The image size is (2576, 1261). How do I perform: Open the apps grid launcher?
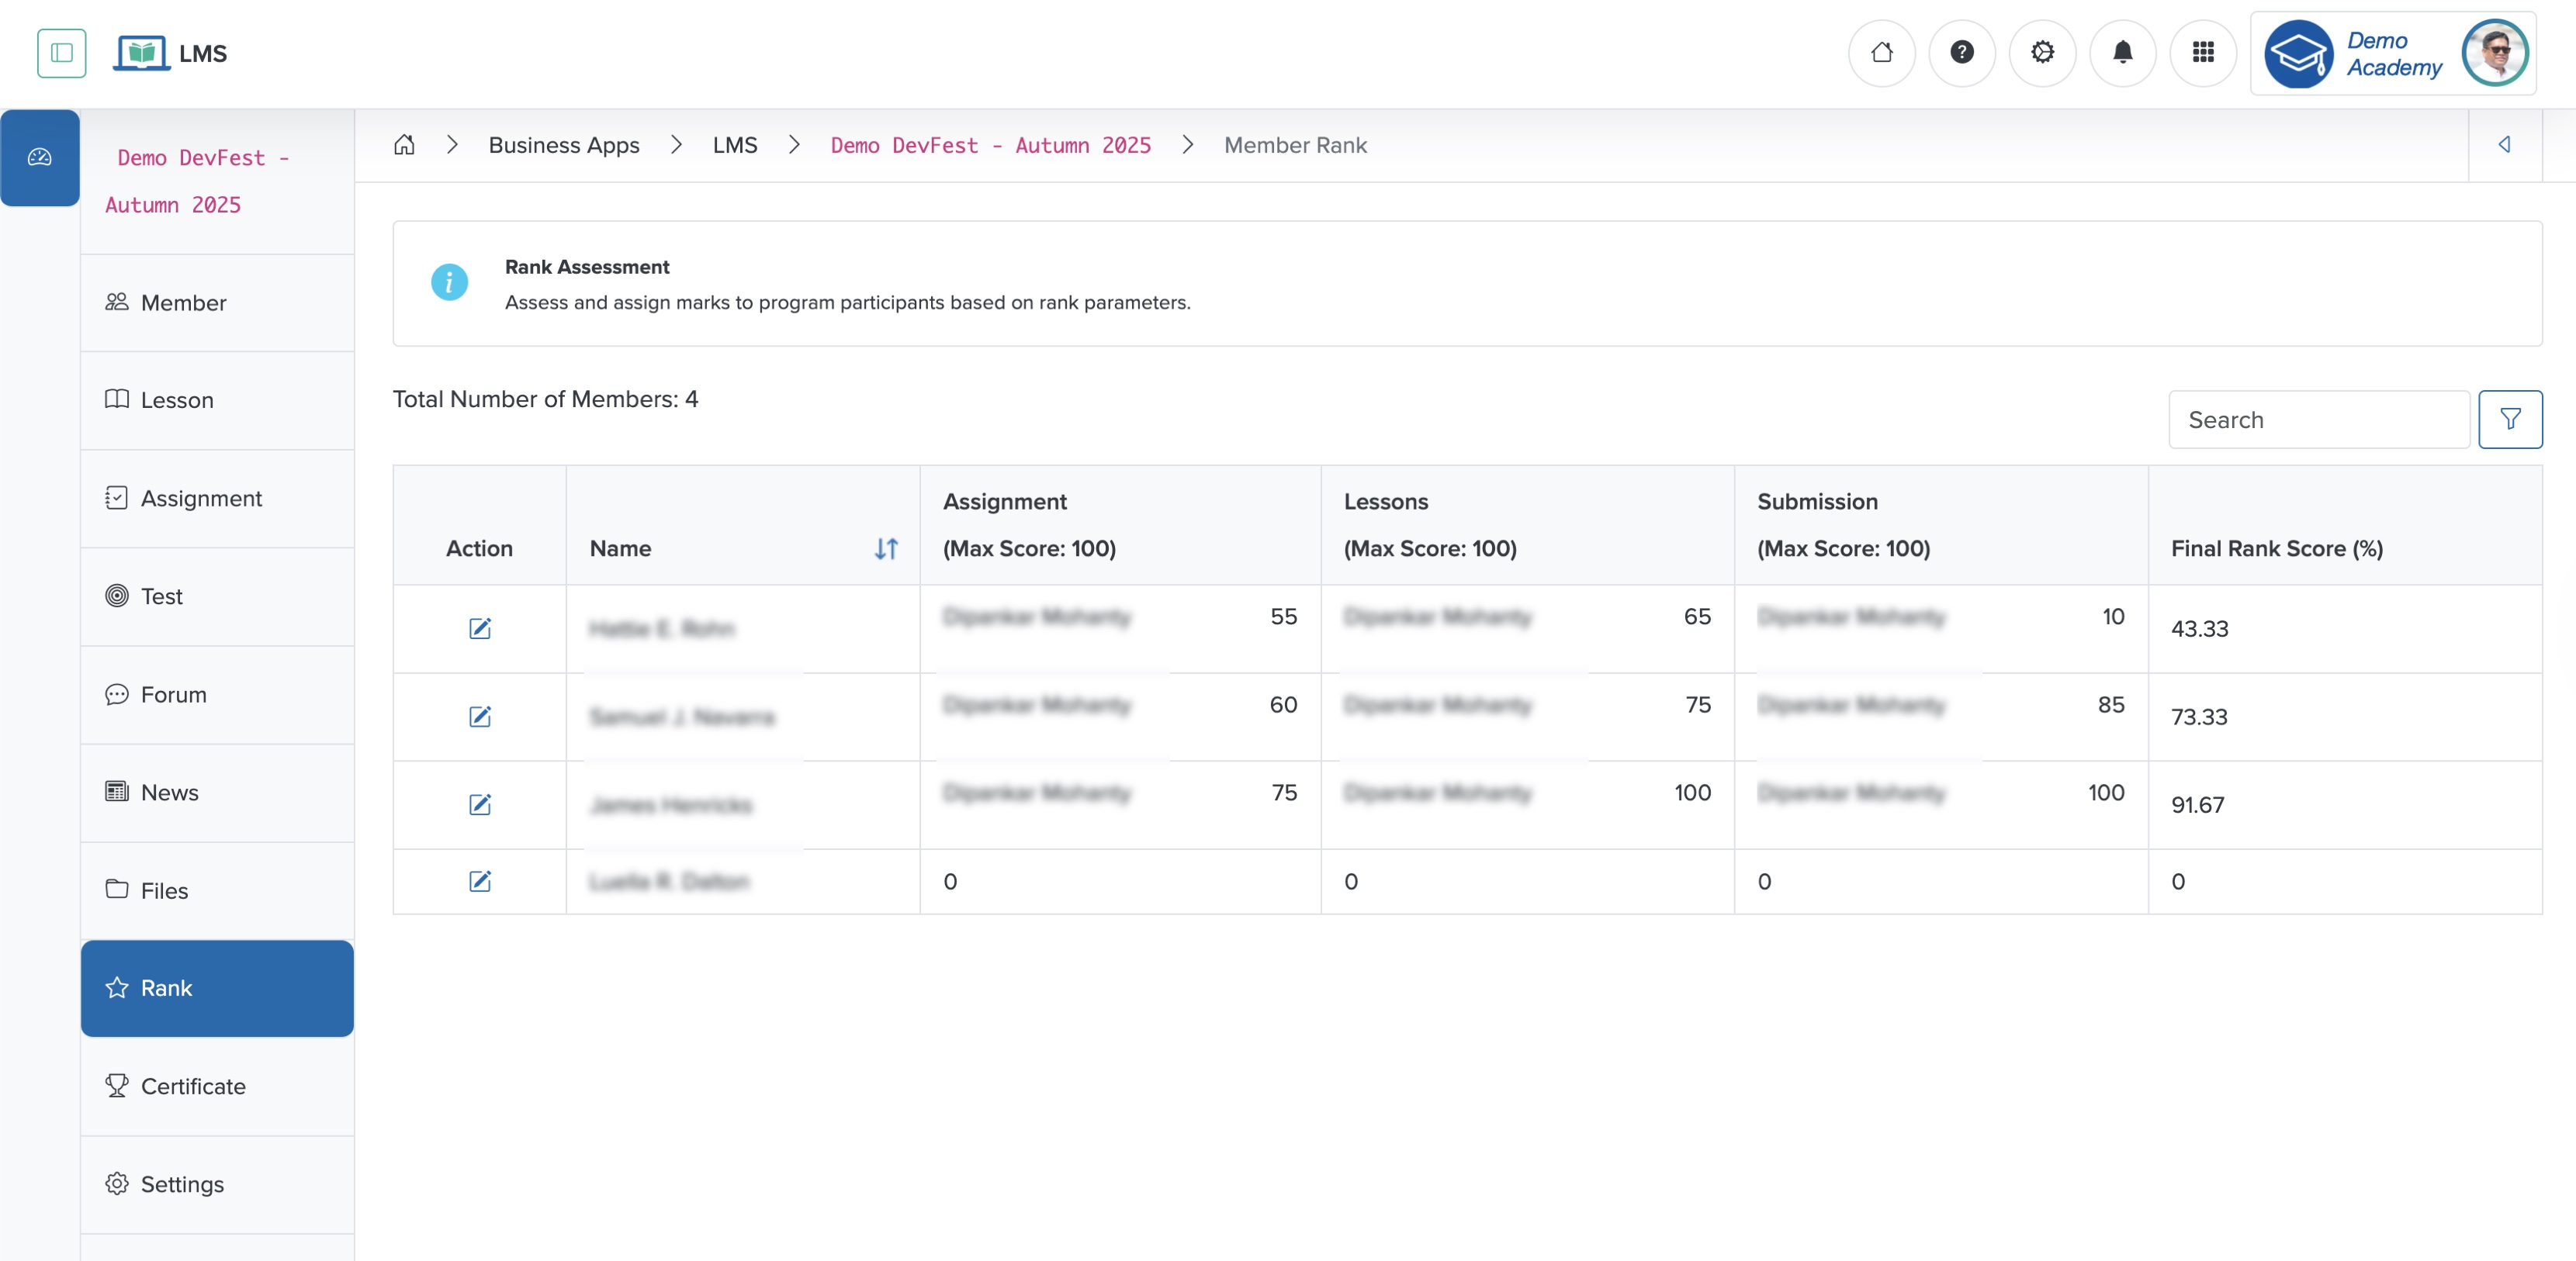(2204, 53)
